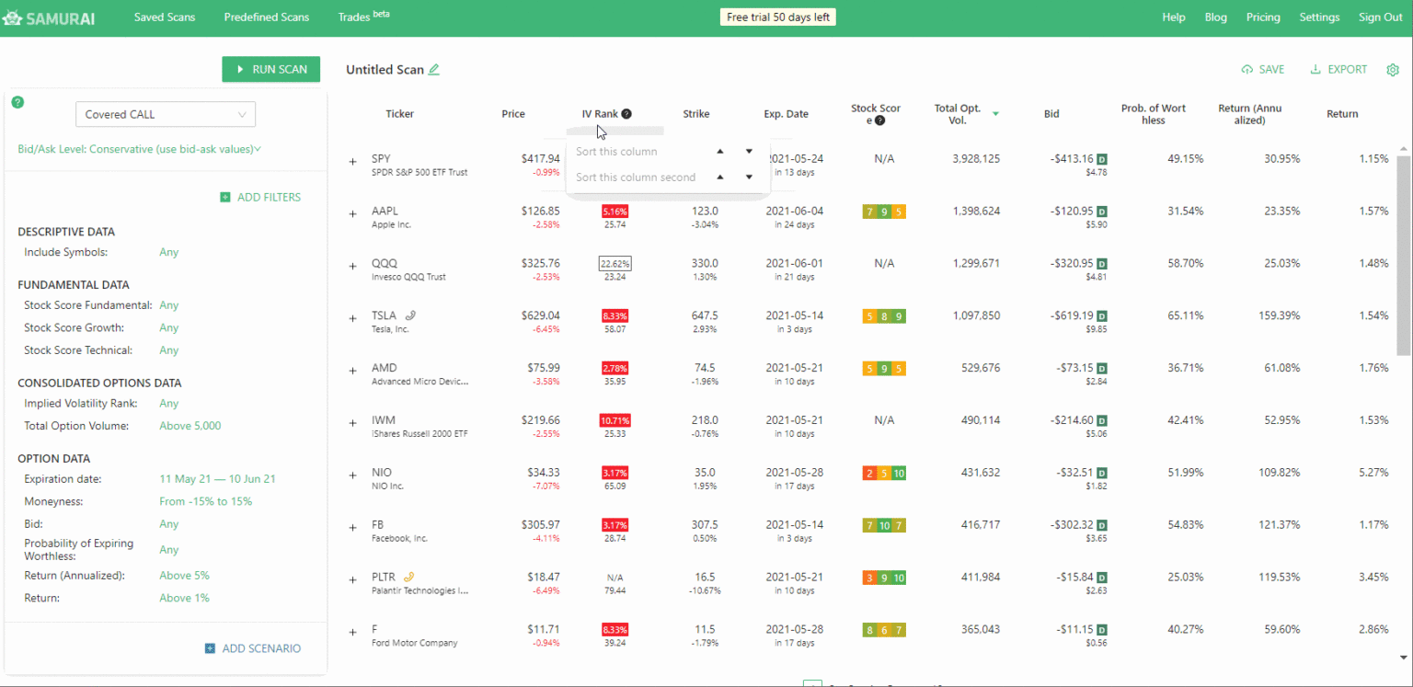
Task: Expand Bid/Ask Level Conservative dropdown
Action: (x=140, y=149)
